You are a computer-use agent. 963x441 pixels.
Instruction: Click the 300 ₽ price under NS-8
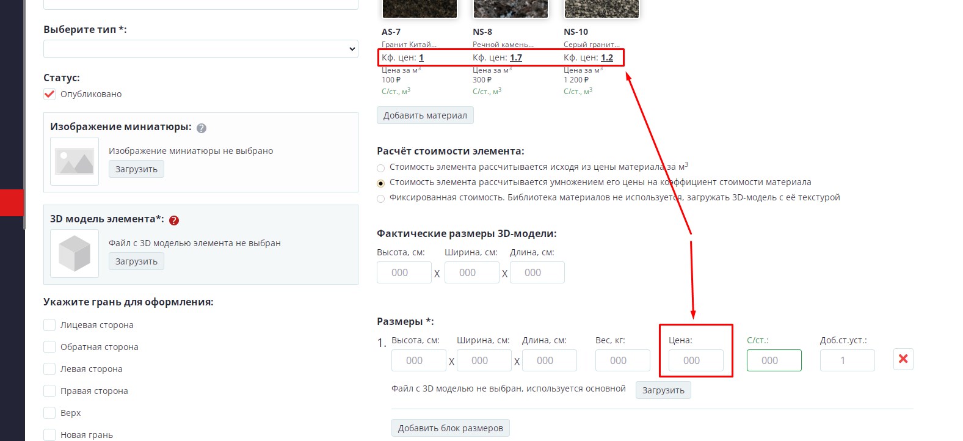point(482,80)
